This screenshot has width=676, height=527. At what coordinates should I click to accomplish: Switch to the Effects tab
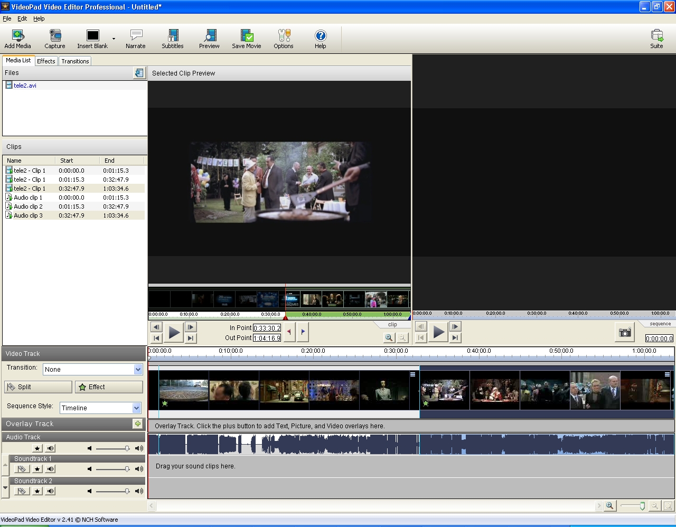coord(46,61)
